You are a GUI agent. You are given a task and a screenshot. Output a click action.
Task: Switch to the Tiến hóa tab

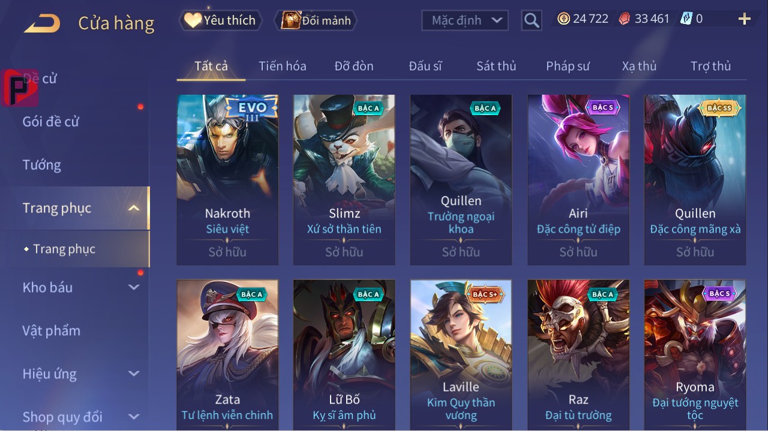(x=283, y=66)
